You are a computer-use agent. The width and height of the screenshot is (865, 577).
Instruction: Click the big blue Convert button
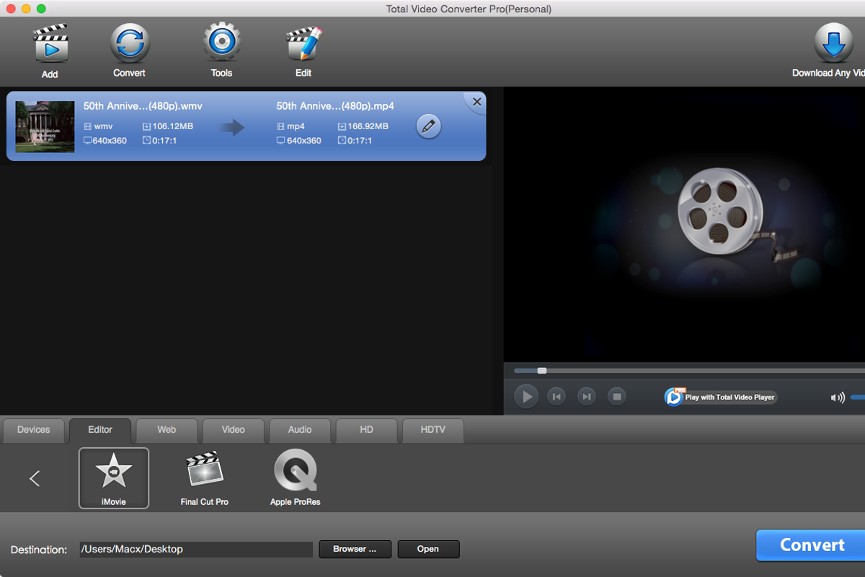811,545
